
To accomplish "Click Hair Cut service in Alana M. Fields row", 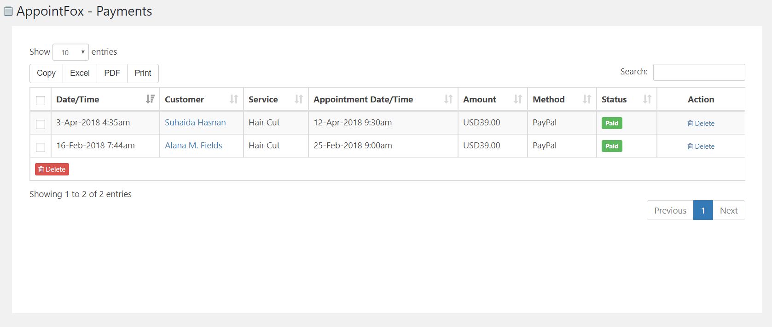I will pyautogui.click(x=264, y=146).
